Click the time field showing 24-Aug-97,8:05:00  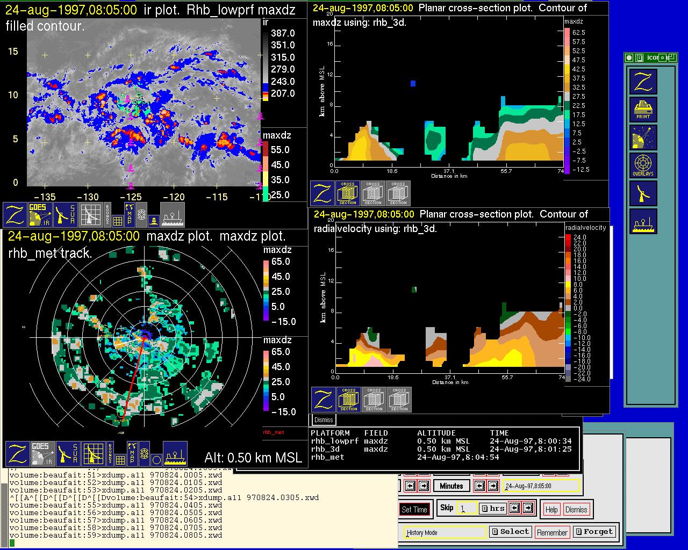(542, 486)
